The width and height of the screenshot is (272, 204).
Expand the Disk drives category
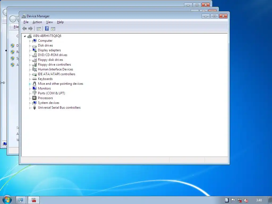(30, 46)
